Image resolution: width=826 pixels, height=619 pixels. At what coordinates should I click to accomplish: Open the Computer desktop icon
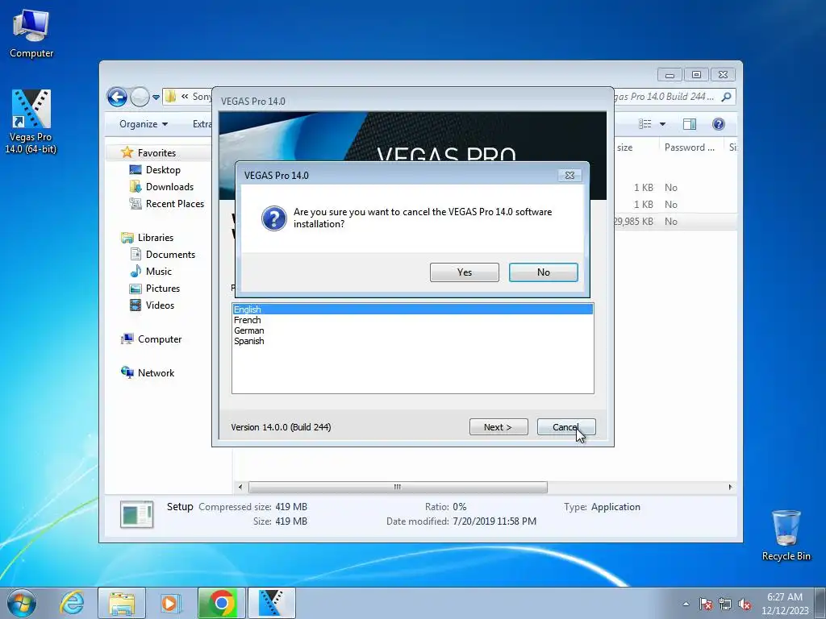pyautogui.click(x=31, y=33)
